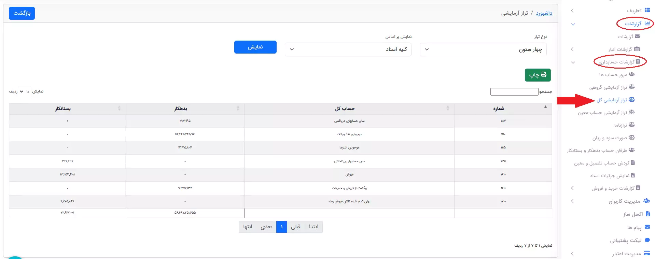Open تراز آزمایشی گروهی menu item
The image size is (655, 259).
click(x=608, y=87)
